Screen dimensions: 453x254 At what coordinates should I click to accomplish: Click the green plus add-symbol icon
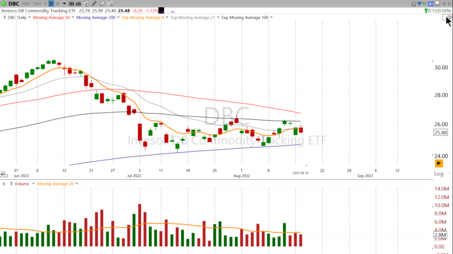[4, 3]
